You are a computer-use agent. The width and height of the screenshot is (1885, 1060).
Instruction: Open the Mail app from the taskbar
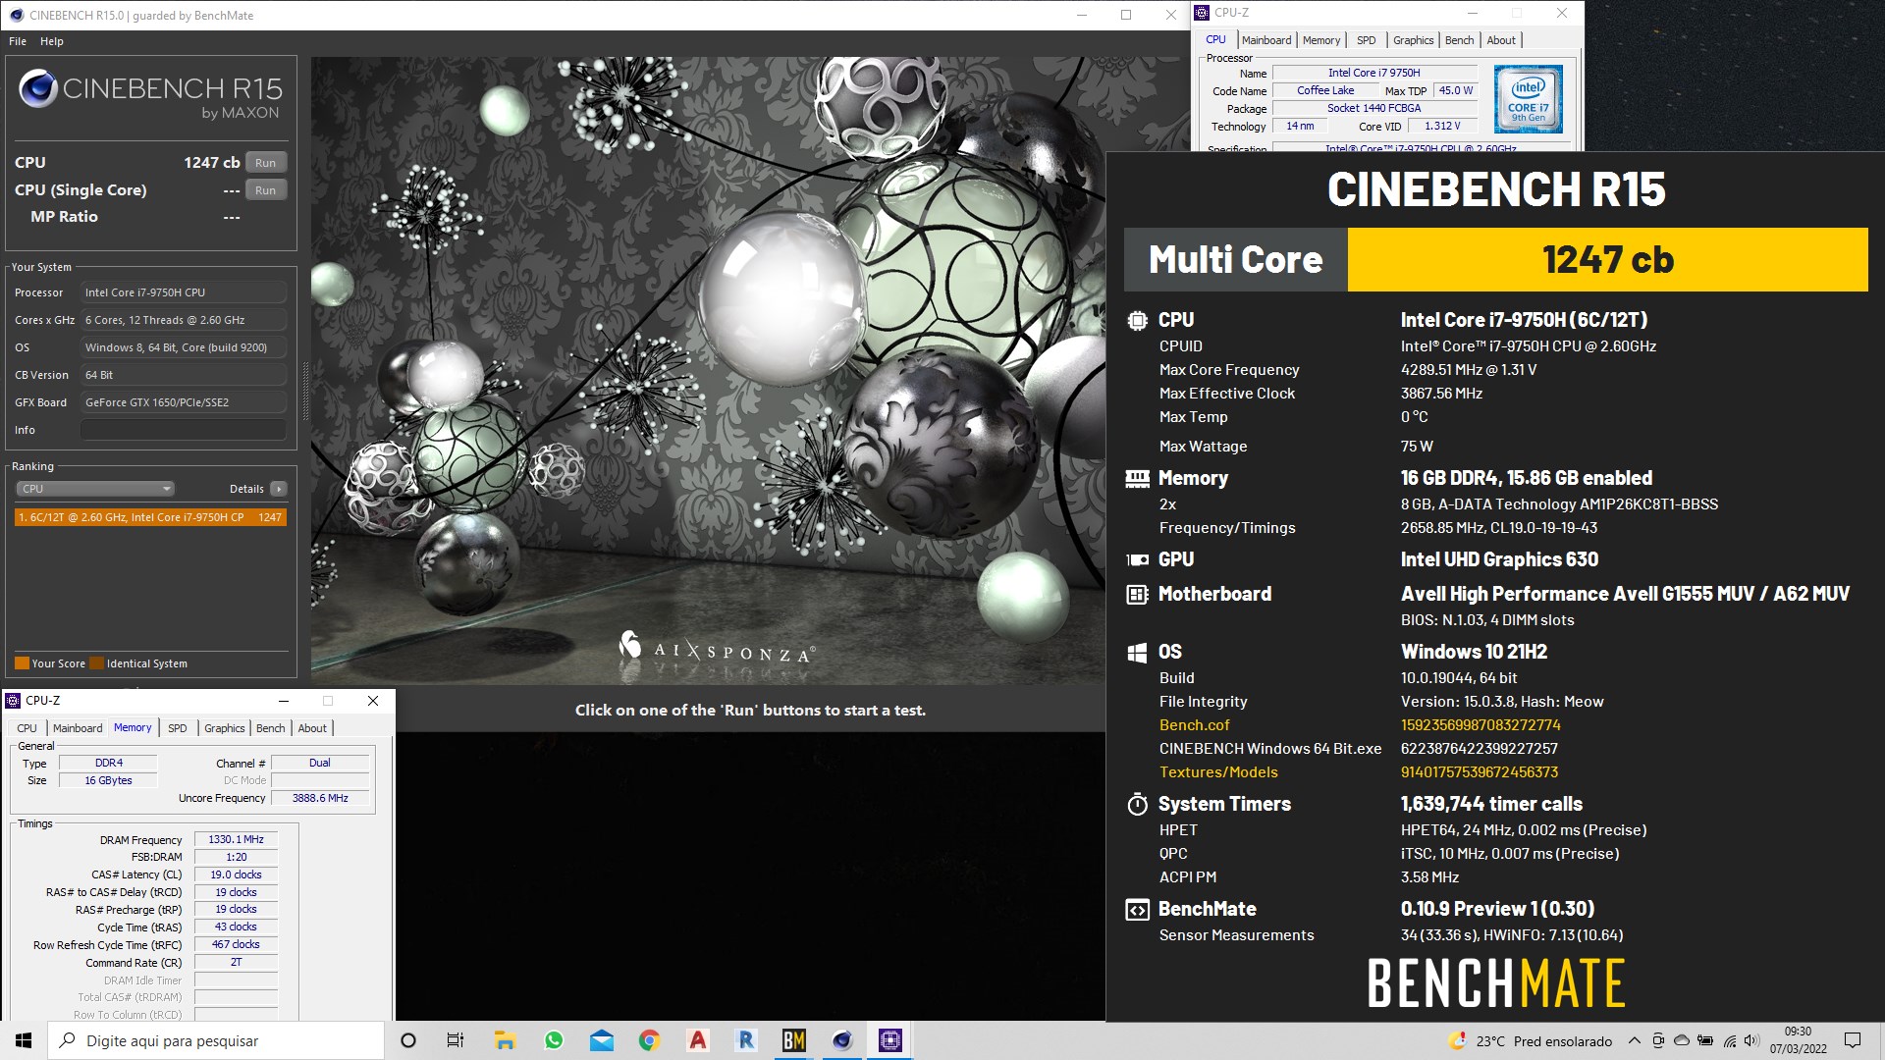[602, 1040]
